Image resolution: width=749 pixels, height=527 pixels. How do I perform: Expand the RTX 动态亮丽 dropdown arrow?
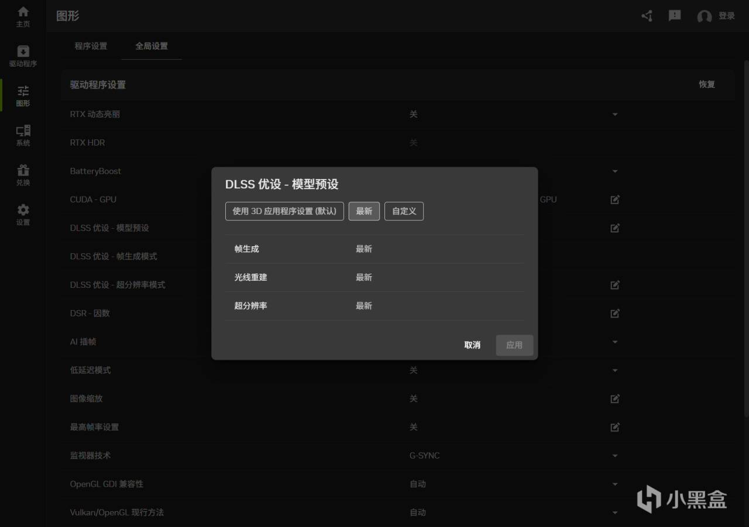pos(615,115)
